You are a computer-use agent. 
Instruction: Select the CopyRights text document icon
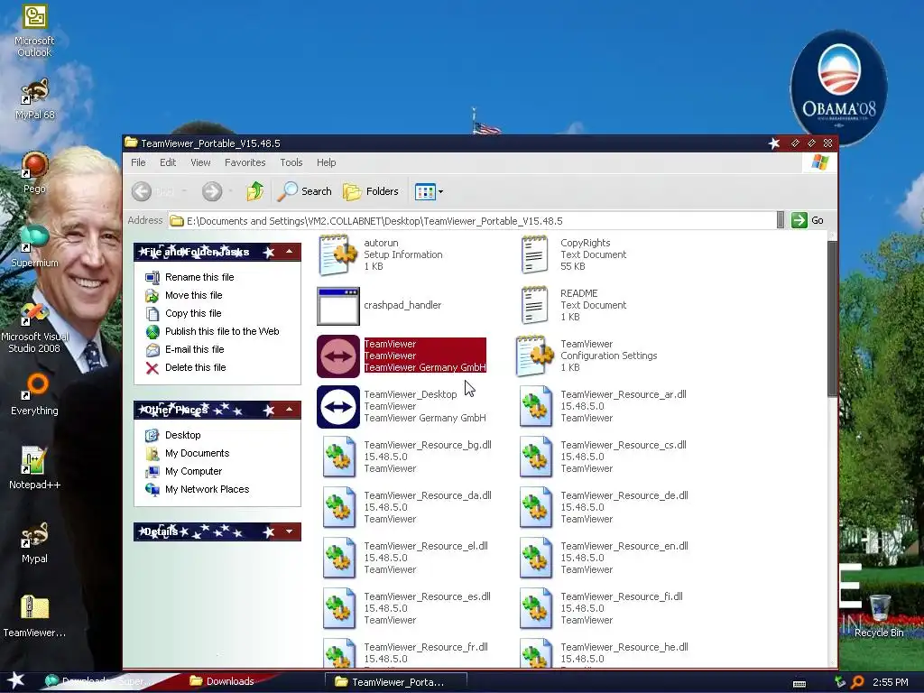[x=534, y=254]
